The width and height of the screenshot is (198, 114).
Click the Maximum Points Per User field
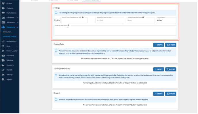point(110,20)
